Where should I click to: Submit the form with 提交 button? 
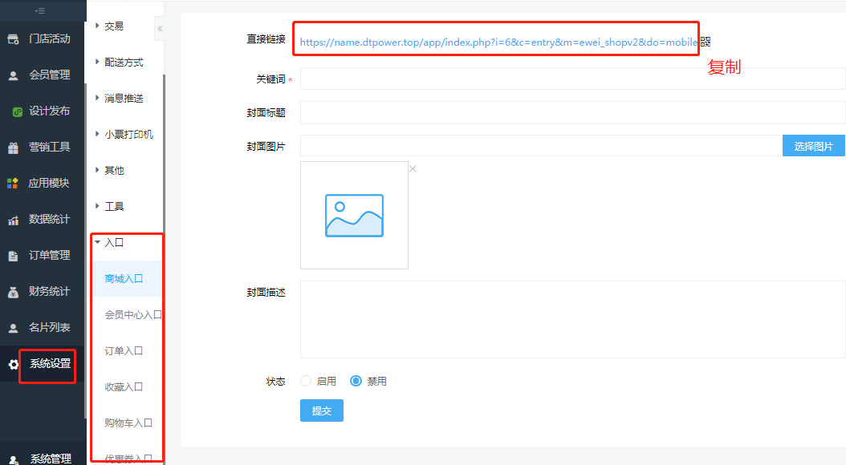[x=322, y=410]
